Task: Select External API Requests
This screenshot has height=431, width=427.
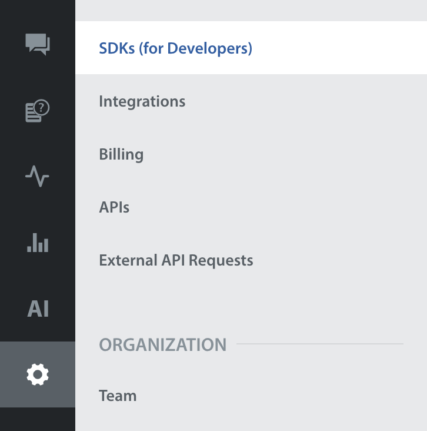Action: (176, 260)
